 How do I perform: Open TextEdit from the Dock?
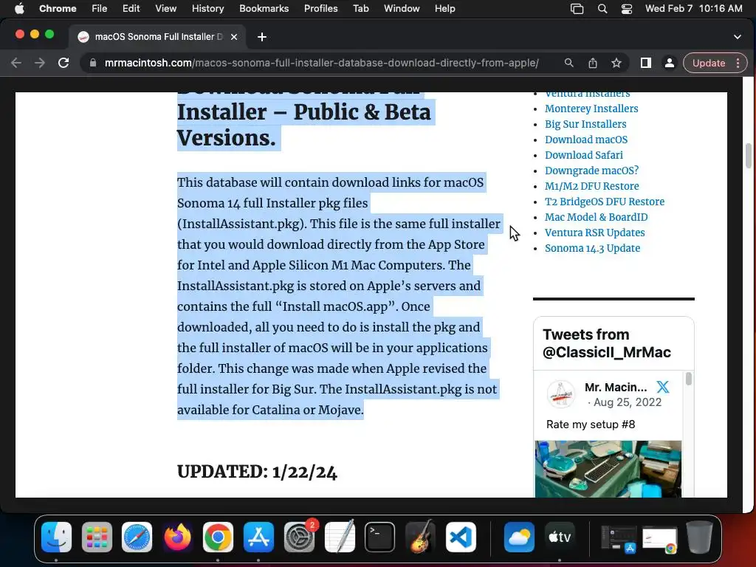pos(340,537)
